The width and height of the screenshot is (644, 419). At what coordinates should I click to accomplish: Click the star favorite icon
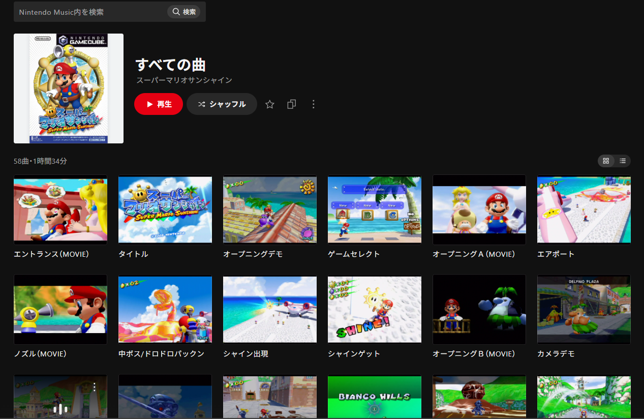click(x=270, y=104)
